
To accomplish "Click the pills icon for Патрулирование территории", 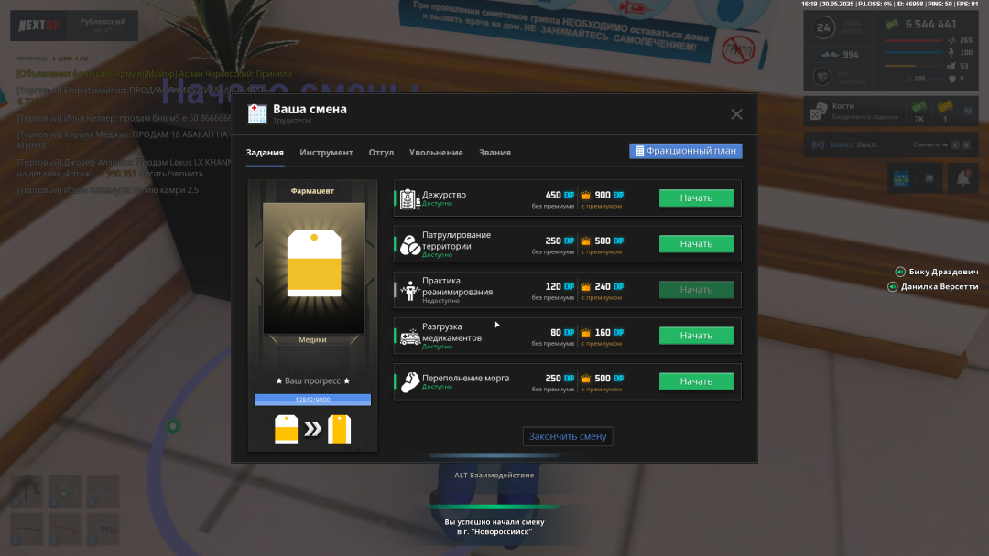I will 409,244.
